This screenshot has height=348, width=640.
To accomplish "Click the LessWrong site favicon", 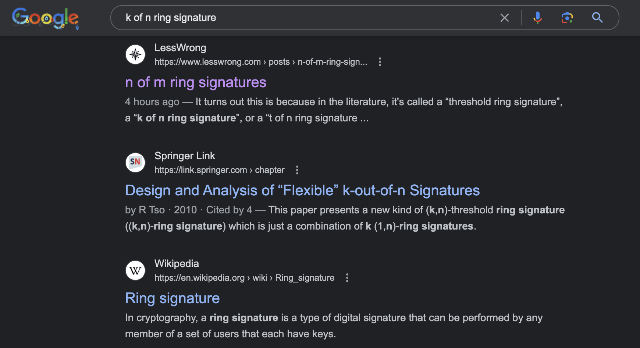I will click(135, 54).
